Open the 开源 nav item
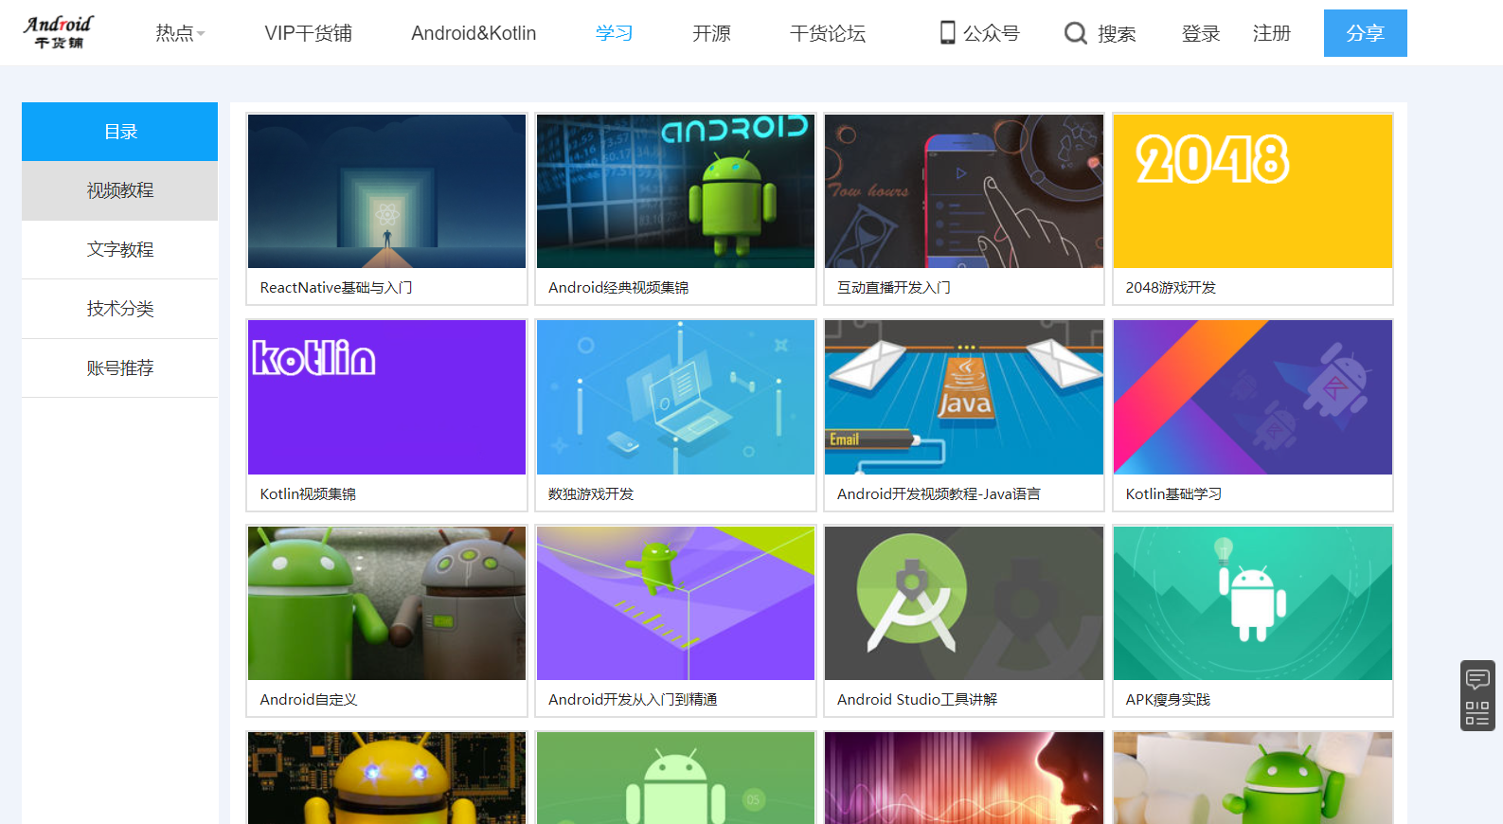Screen dimensions: 1503x824 pos(711,33)
